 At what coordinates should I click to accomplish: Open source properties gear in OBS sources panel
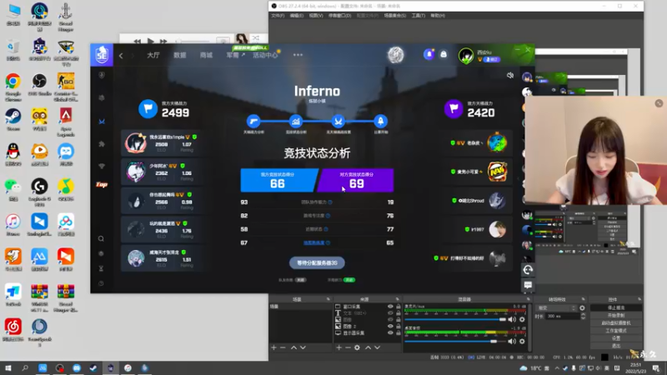[x=357, y=347]
